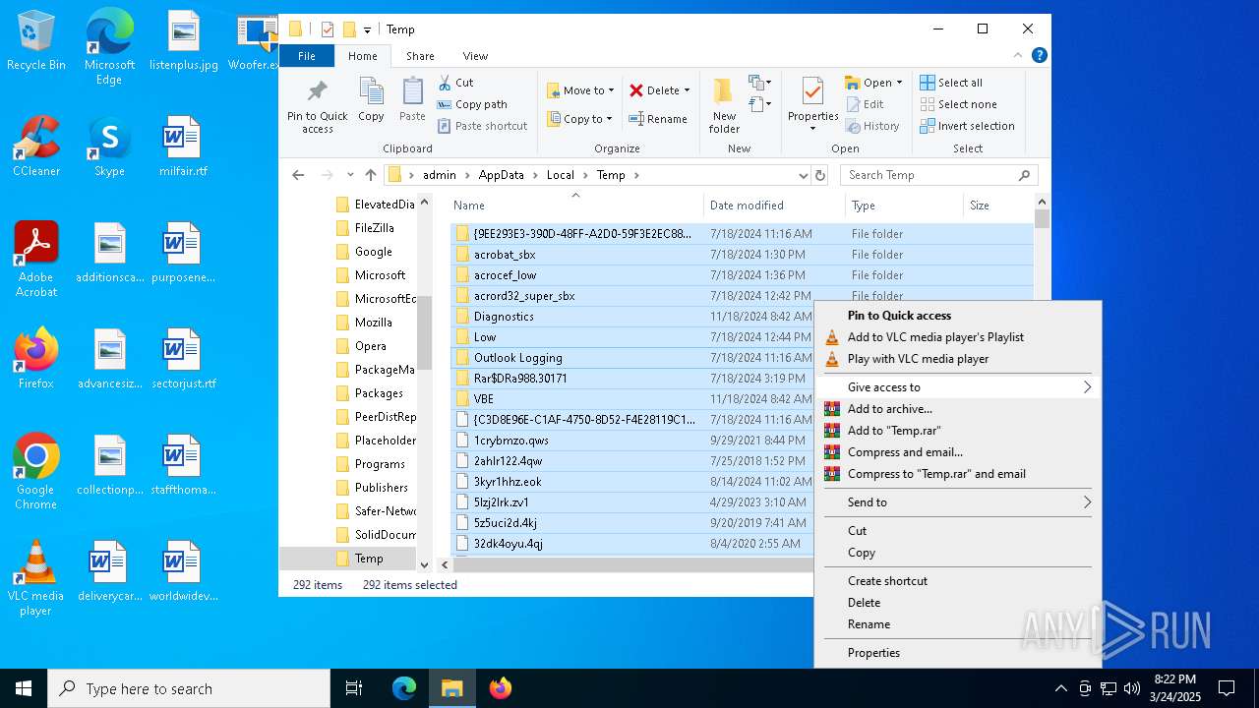Click AppData in the address breadcrumb
This screenshot has width=1259, height=708.
point(501,175)
